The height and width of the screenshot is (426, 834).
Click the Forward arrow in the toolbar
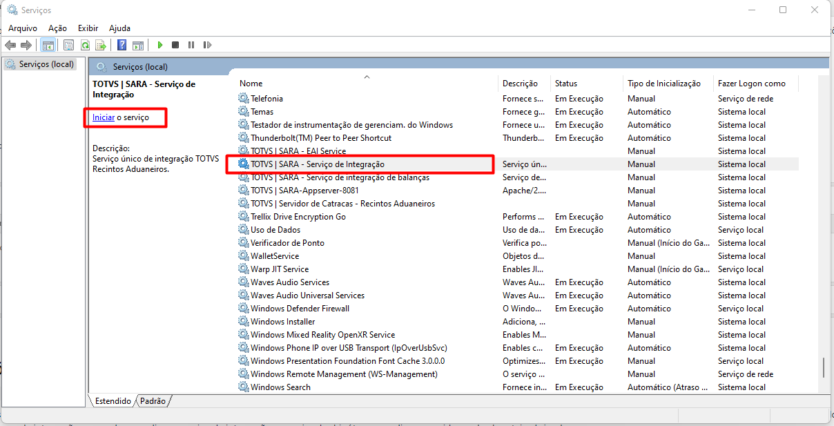pos(26,45)
